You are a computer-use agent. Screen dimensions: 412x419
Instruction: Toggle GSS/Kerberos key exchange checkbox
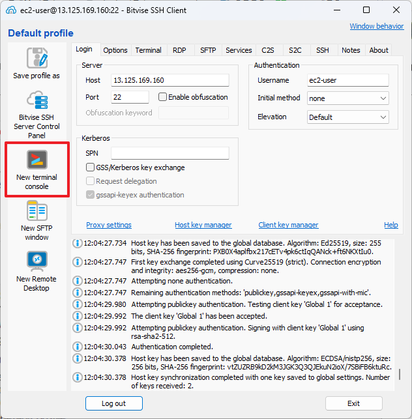point(90,167)
